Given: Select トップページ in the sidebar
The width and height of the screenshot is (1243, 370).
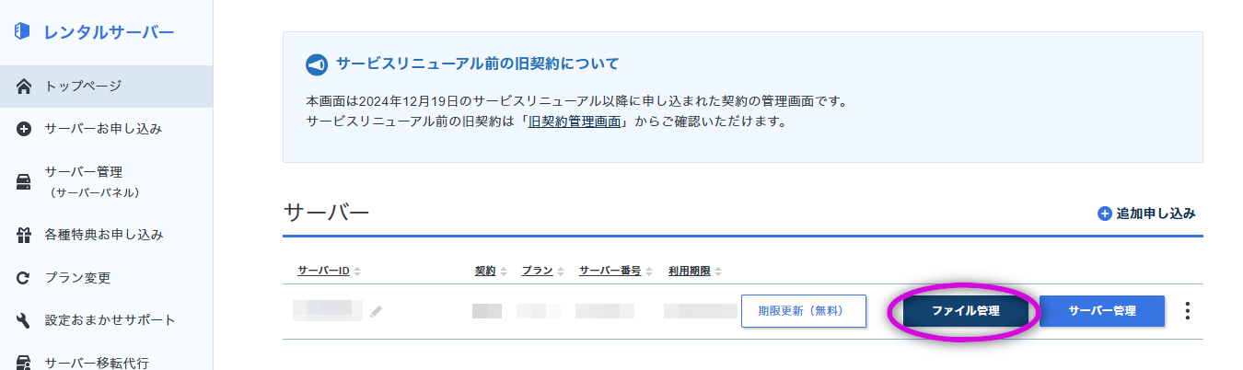Looking at the screenshot, I should [x=83, y=87].
